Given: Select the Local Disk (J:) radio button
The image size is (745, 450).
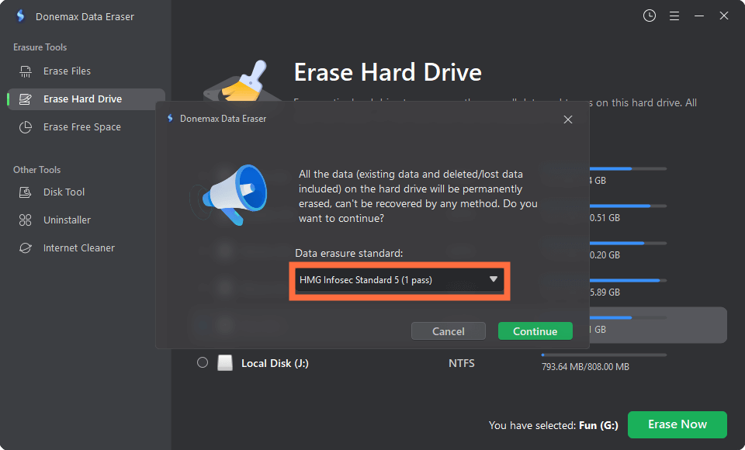Looking at the screenshot, I should [x=203, y=362].
